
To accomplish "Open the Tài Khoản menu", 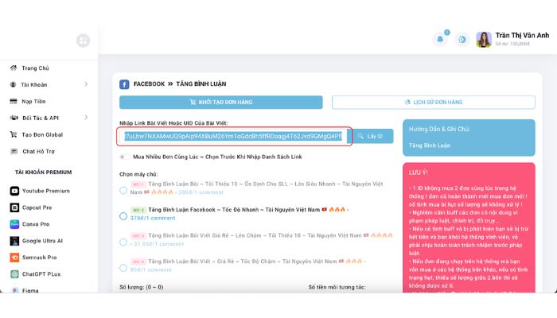I will tap(33, 85).
